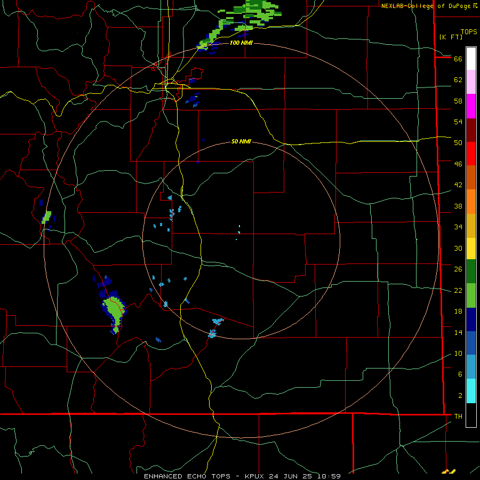480x480 pixels.
Task: Pick the gold legend swatch
Action: (471, 226)
